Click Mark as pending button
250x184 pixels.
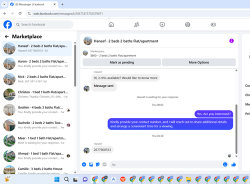coord(122,62)
